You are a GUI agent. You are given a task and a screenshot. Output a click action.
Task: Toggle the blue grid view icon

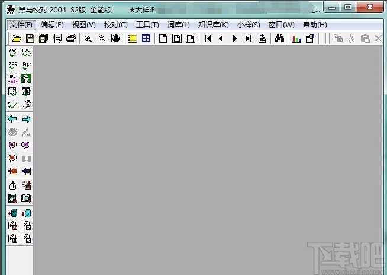coord(146,39)
